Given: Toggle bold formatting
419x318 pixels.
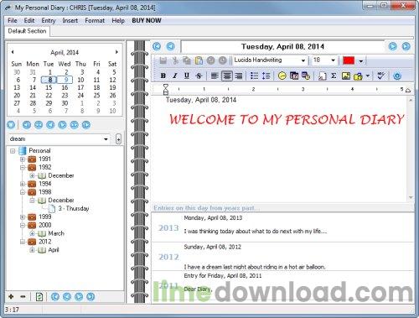Looking at the screenshot, I should (x=163, y=76).
